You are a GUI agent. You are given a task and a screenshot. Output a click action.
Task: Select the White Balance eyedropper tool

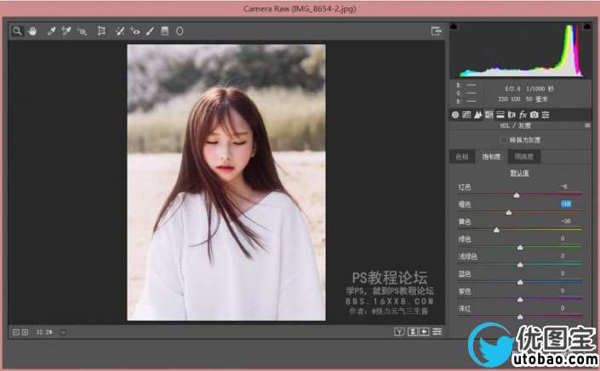tap(51, 31)
